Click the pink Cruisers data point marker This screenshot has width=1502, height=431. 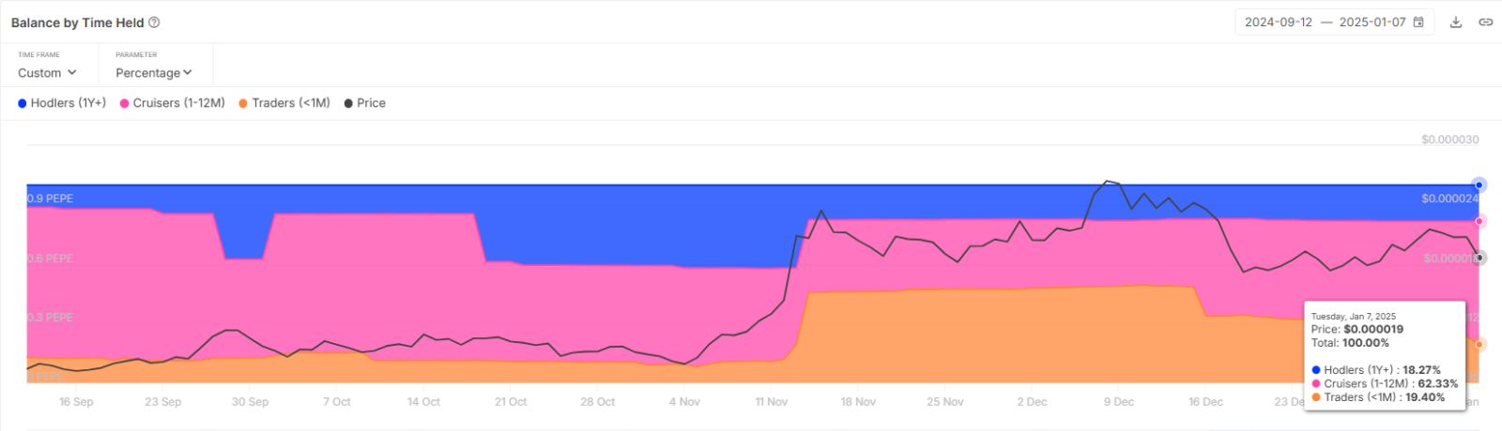point(1479,221)
